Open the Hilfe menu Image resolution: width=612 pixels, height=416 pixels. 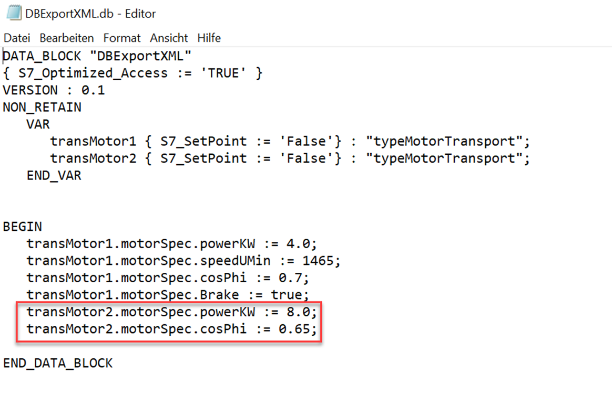(x=209, y=38)
